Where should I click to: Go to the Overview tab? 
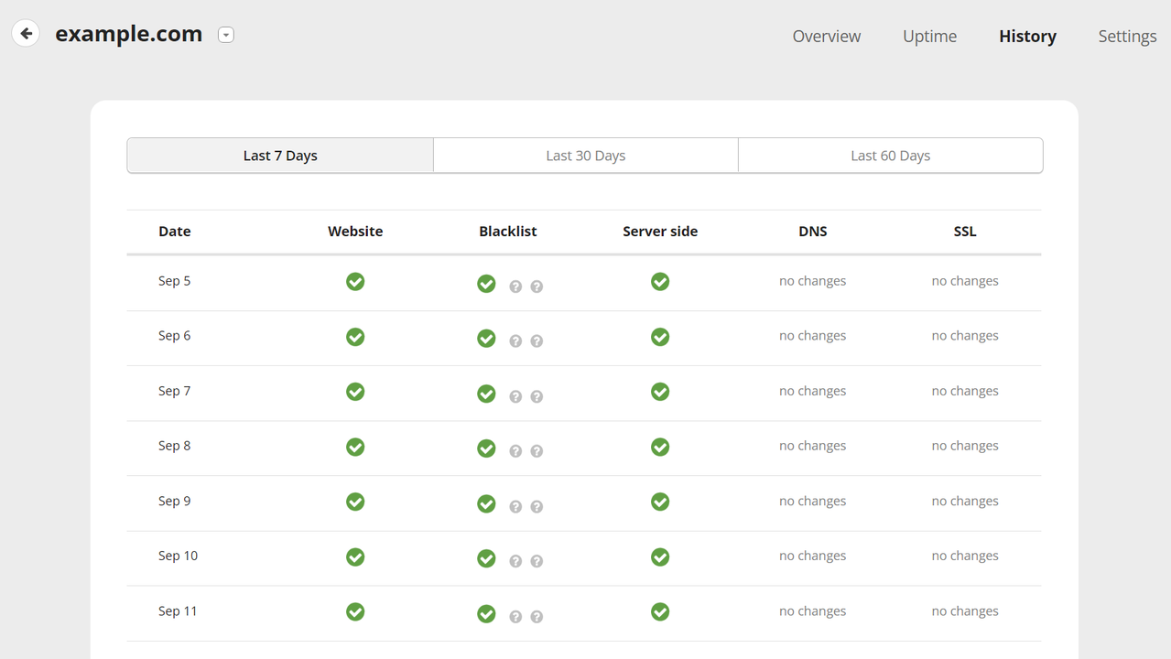coord(826,37)
